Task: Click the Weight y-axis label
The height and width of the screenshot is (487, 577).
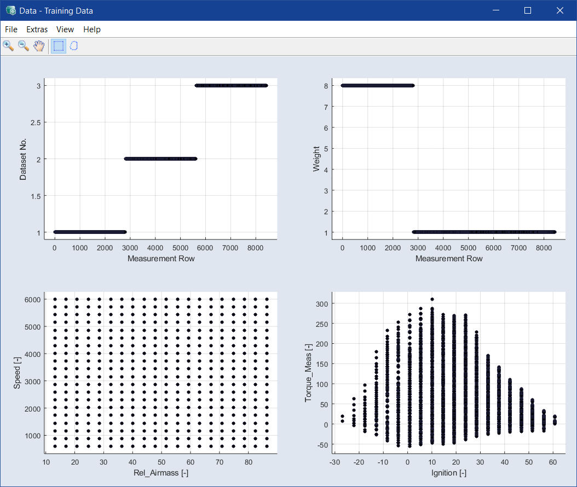Action: coord(316,159)
